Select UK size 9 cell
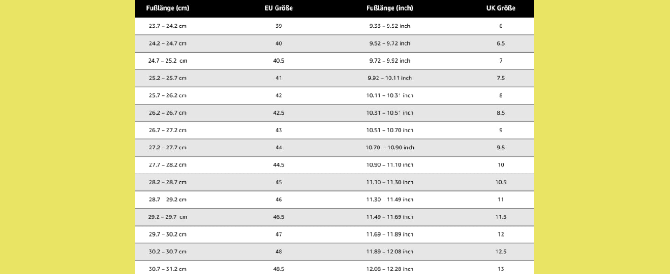This screenshot has width=670, height=274. click(x=501, y=130)
